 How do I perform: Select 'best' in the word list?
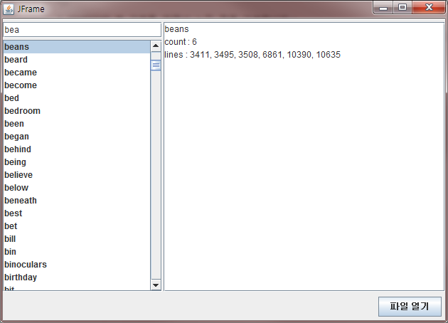[77, 213]
